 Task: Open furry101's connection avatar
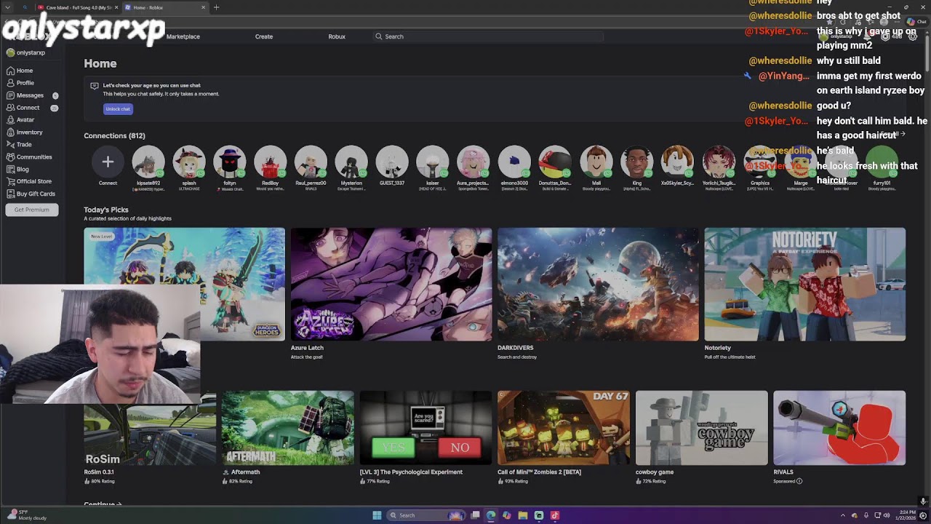click(882, 162)
